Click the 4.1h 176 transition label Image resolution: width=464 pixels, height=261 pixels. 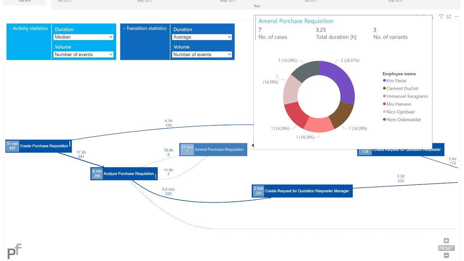(168, 123)
